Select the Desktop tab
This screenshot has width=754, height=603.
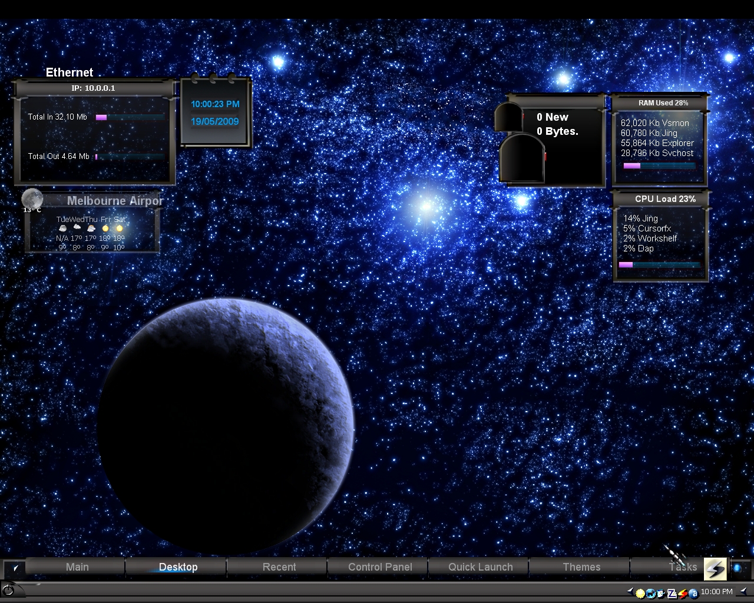coord(178,567)
